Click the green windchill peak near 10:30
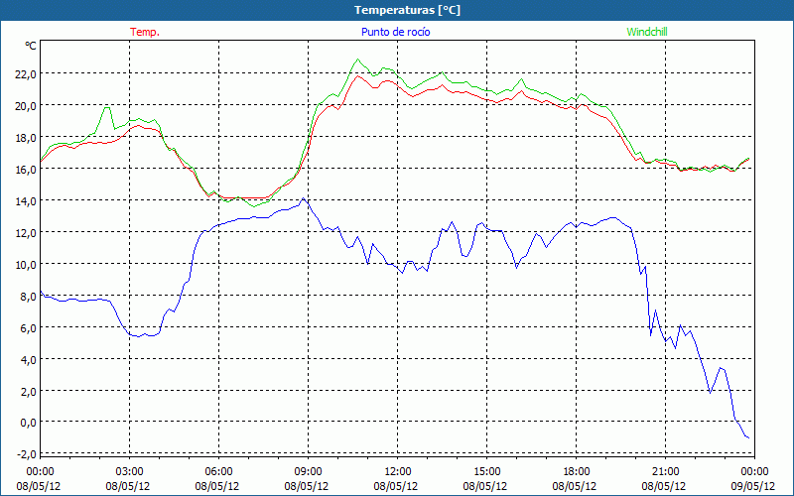The width and height of the screenshot is (794, 496). [x=358, y=60]
